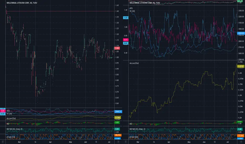Click BB %B (20, close, 2) label, right chart

point(137,129)
